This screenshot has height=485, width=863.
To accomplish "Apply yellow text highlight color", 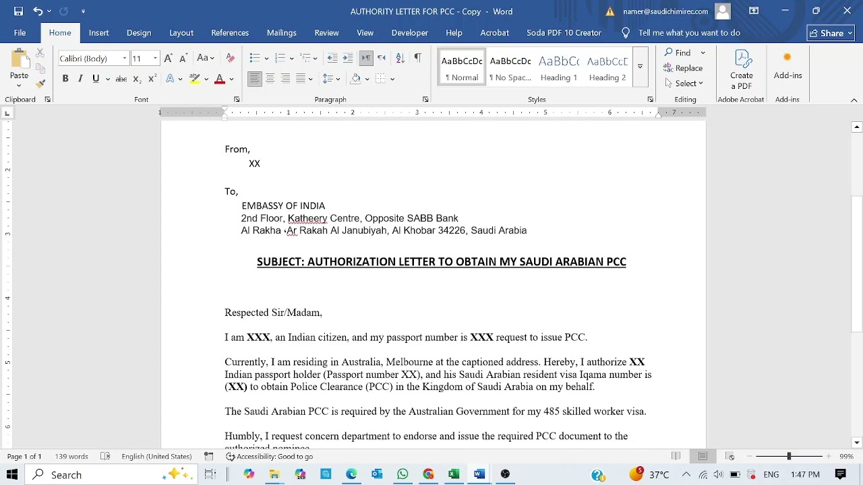I will pos(195,79).
